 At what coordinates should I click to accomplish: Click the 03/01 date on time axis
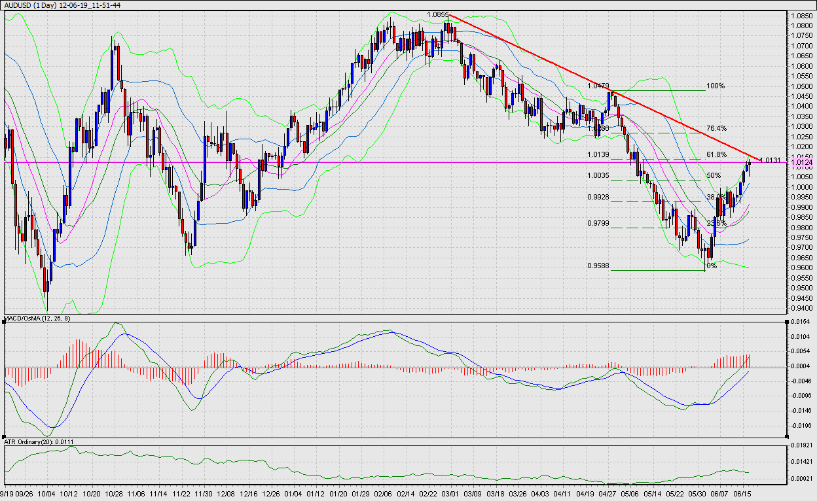pyautogui.click(x=450, y=494)
